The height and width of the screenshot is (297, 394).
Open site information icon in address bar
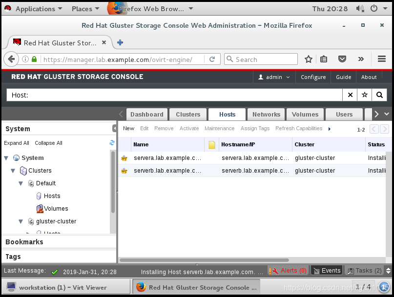coord(25,59)
